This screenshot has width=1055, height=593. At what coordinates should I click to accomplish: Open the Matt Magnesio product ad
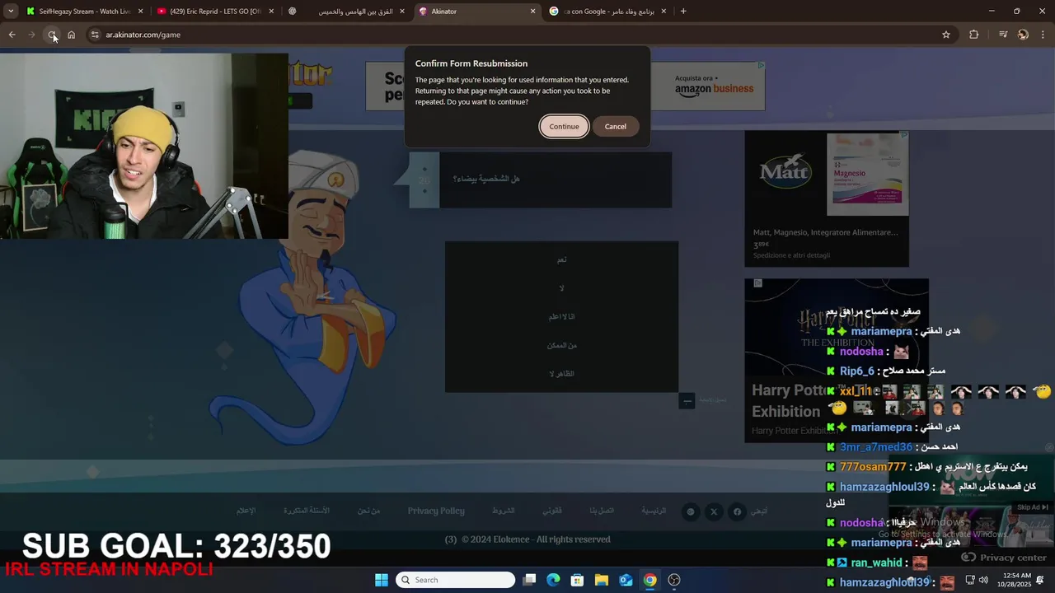[x=827, y=198]
